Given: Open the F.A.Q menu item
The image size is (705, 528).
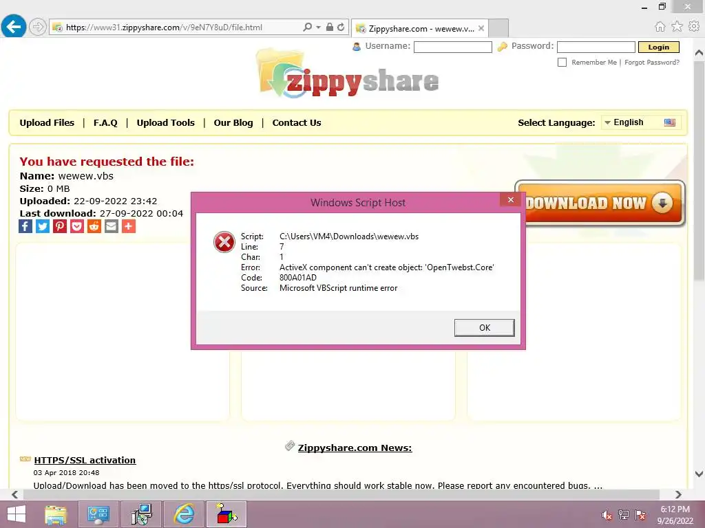Looking at the screenshot, I should (105, 122).
